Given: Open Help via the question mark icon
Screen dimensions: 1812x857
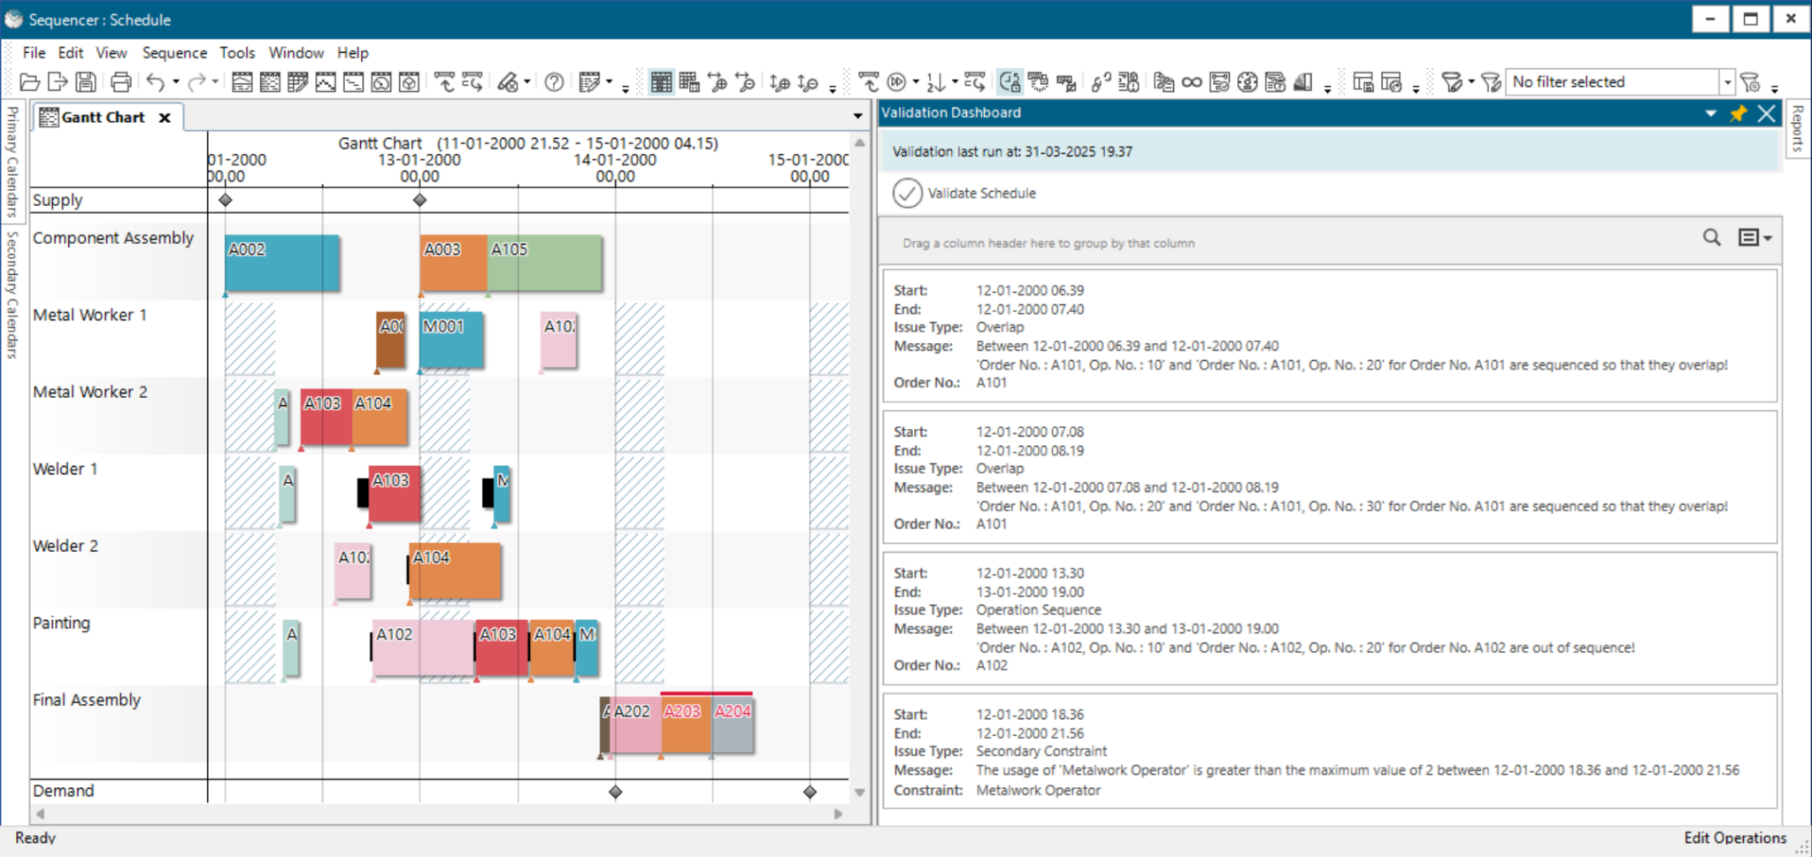Looking at the screenshot, I should point(554,83).
